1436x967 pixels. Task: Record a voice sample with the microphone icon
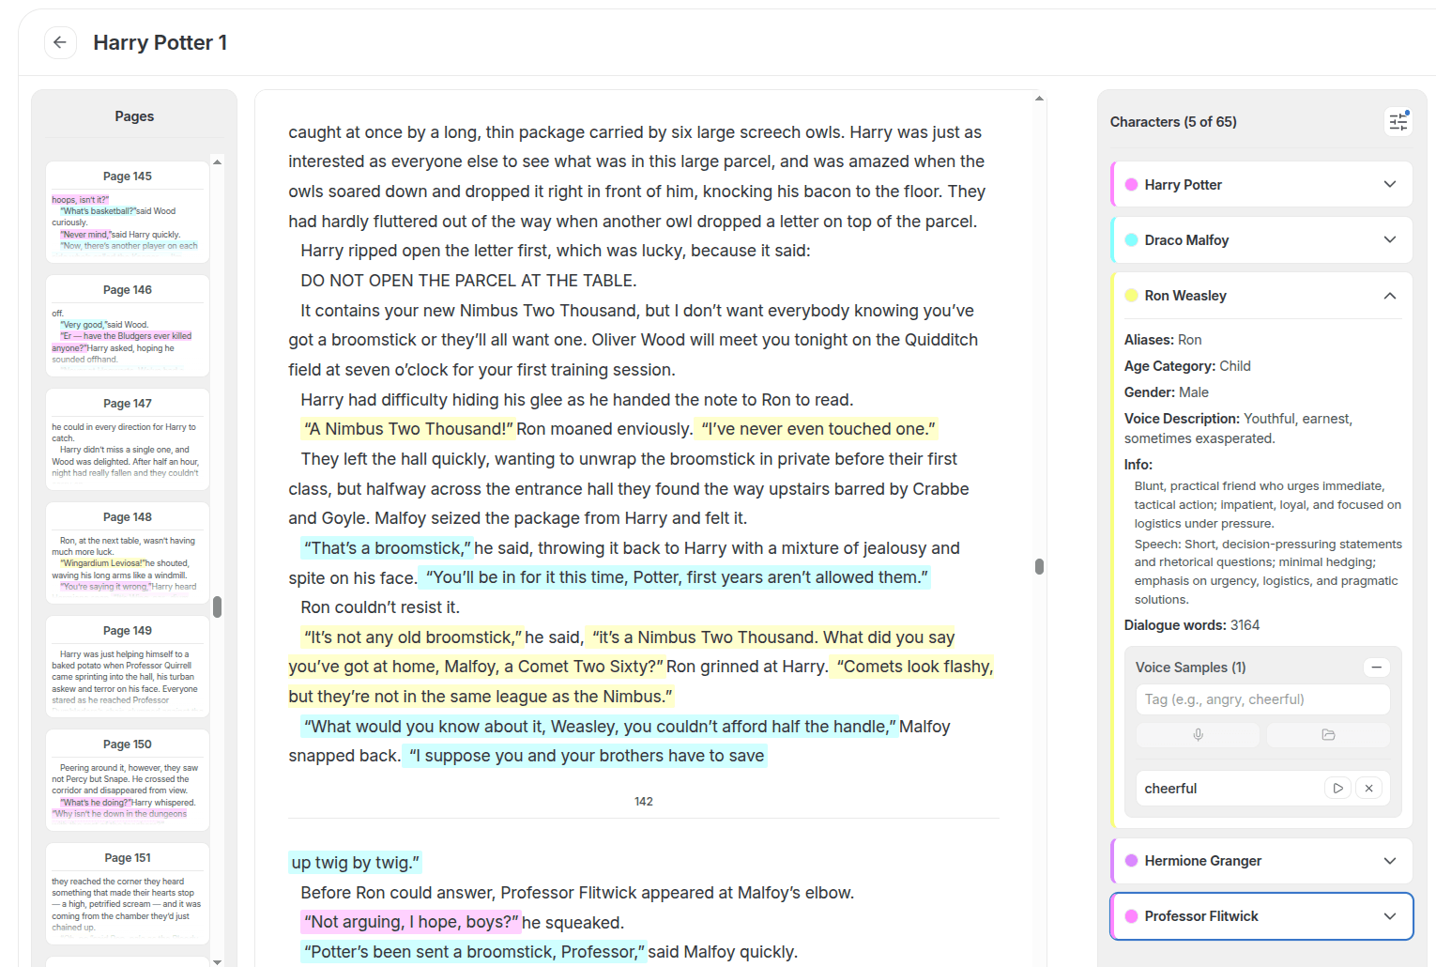click(1198, 734)
